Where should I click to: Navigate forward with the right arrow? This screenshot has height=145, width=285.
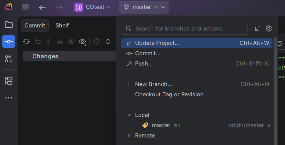point(59,8)
